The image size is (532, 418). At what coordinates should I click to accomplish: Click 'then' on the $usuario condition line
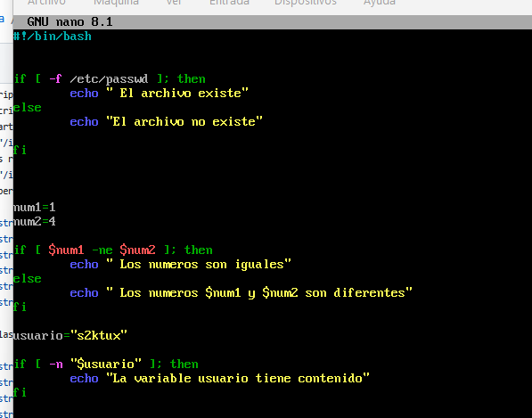tap(184, 364)
